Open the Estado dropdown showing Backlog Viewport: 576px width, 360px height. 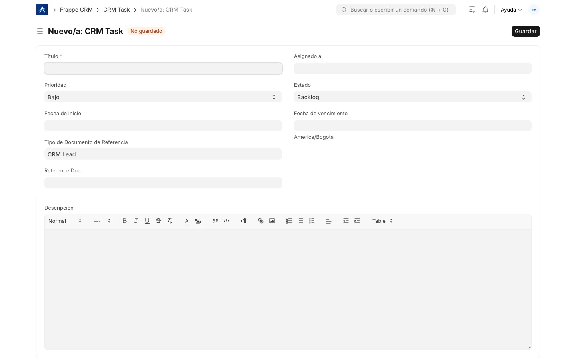(413, 97)
